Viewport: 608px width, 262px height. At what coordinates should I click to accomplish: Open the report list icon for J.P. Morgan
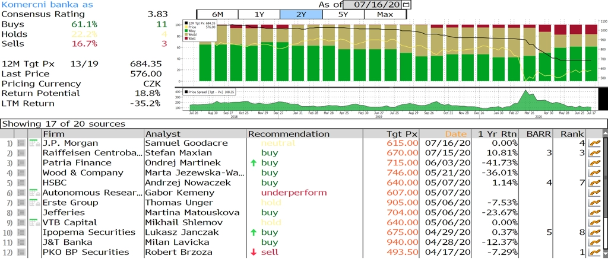click(x=22, y=143)
